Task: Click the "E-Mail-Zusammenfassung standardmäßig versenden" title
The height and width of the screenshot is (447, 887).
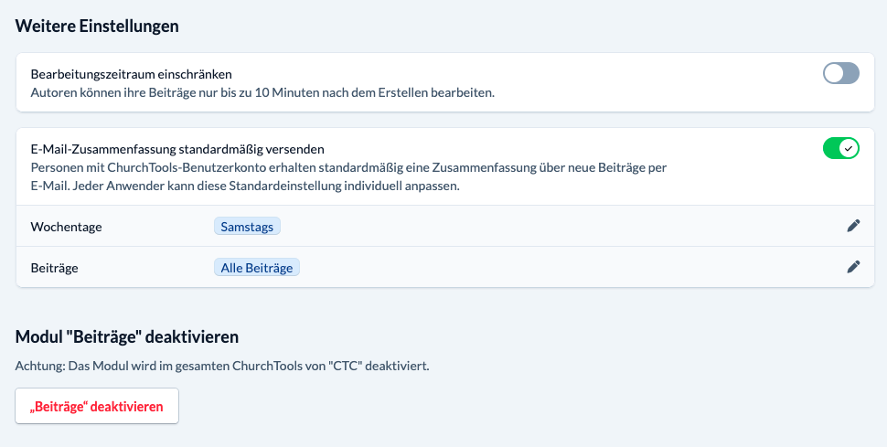Action: pos(178,148)
